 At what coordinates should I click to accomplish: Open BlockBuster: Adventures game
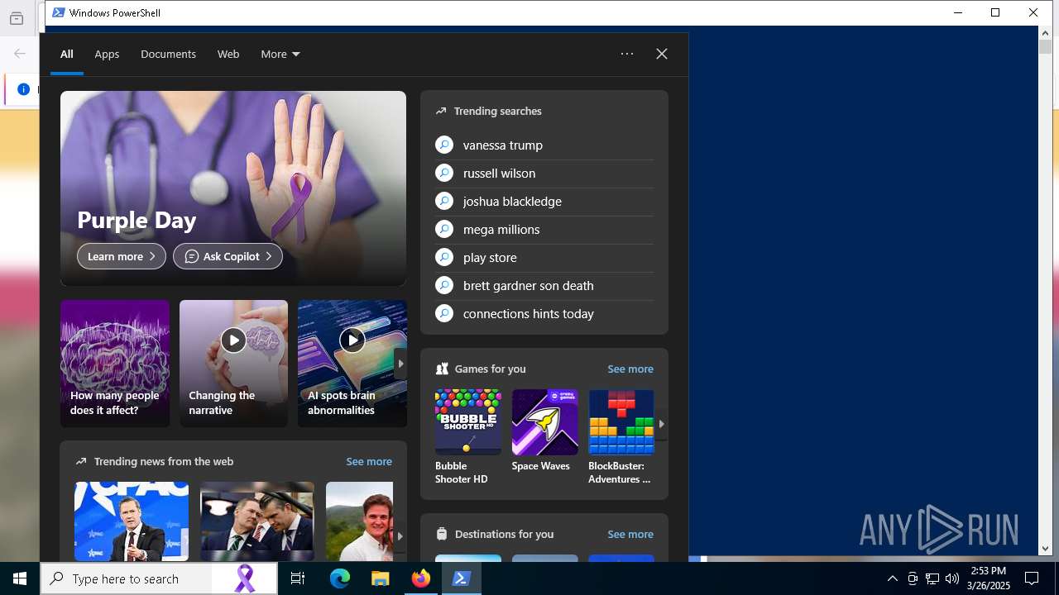coord(621,437)
